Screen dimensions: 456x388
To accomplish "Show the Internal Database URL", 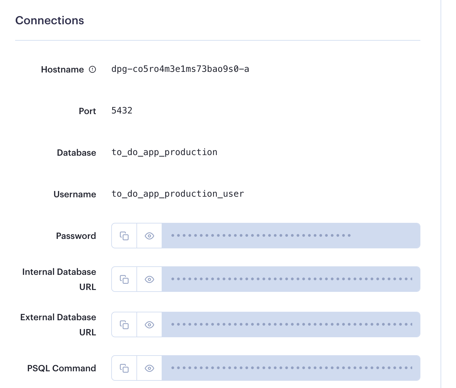I will (x=149, y=279).
